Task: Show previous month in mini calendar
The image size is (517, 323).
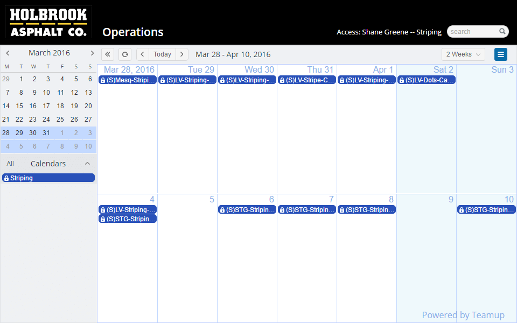Action: pyautogui.click(x=8, y=53)
